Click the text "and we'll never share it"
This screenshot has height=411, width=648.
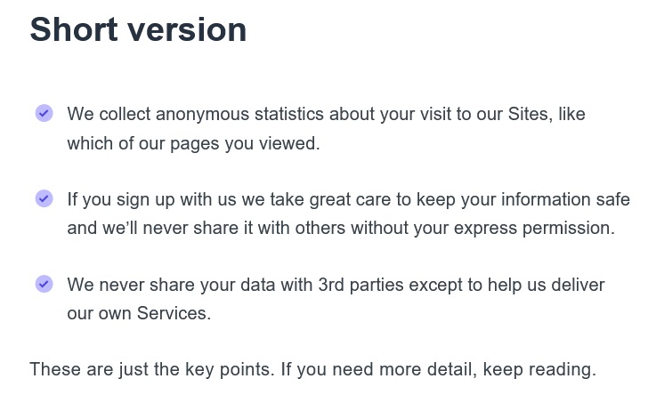[x=160, y=228]
